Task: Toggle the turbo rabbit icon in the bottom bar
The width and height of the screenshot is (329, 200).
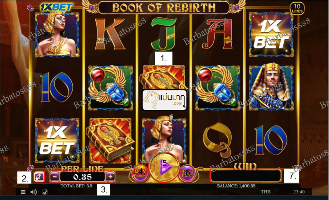Action: click(x=45, y=192)
